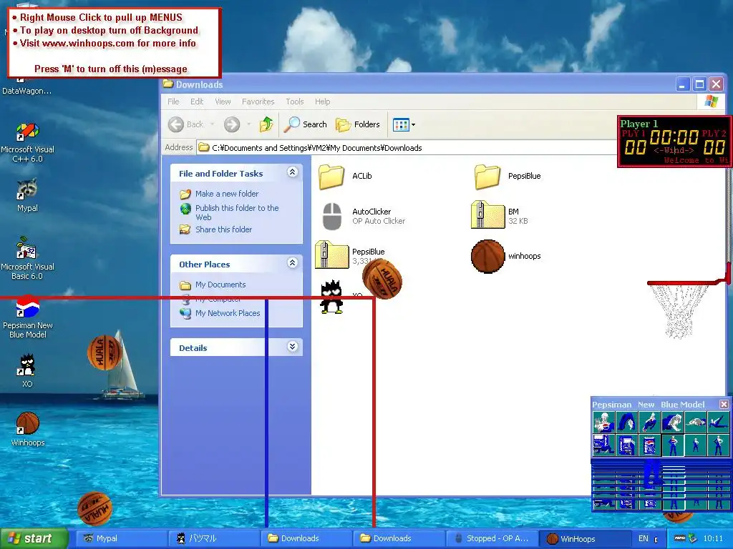Open My Network Places link
Viewport: 733px width, 549px height.
pyautogui.click(x=228, y=313)
